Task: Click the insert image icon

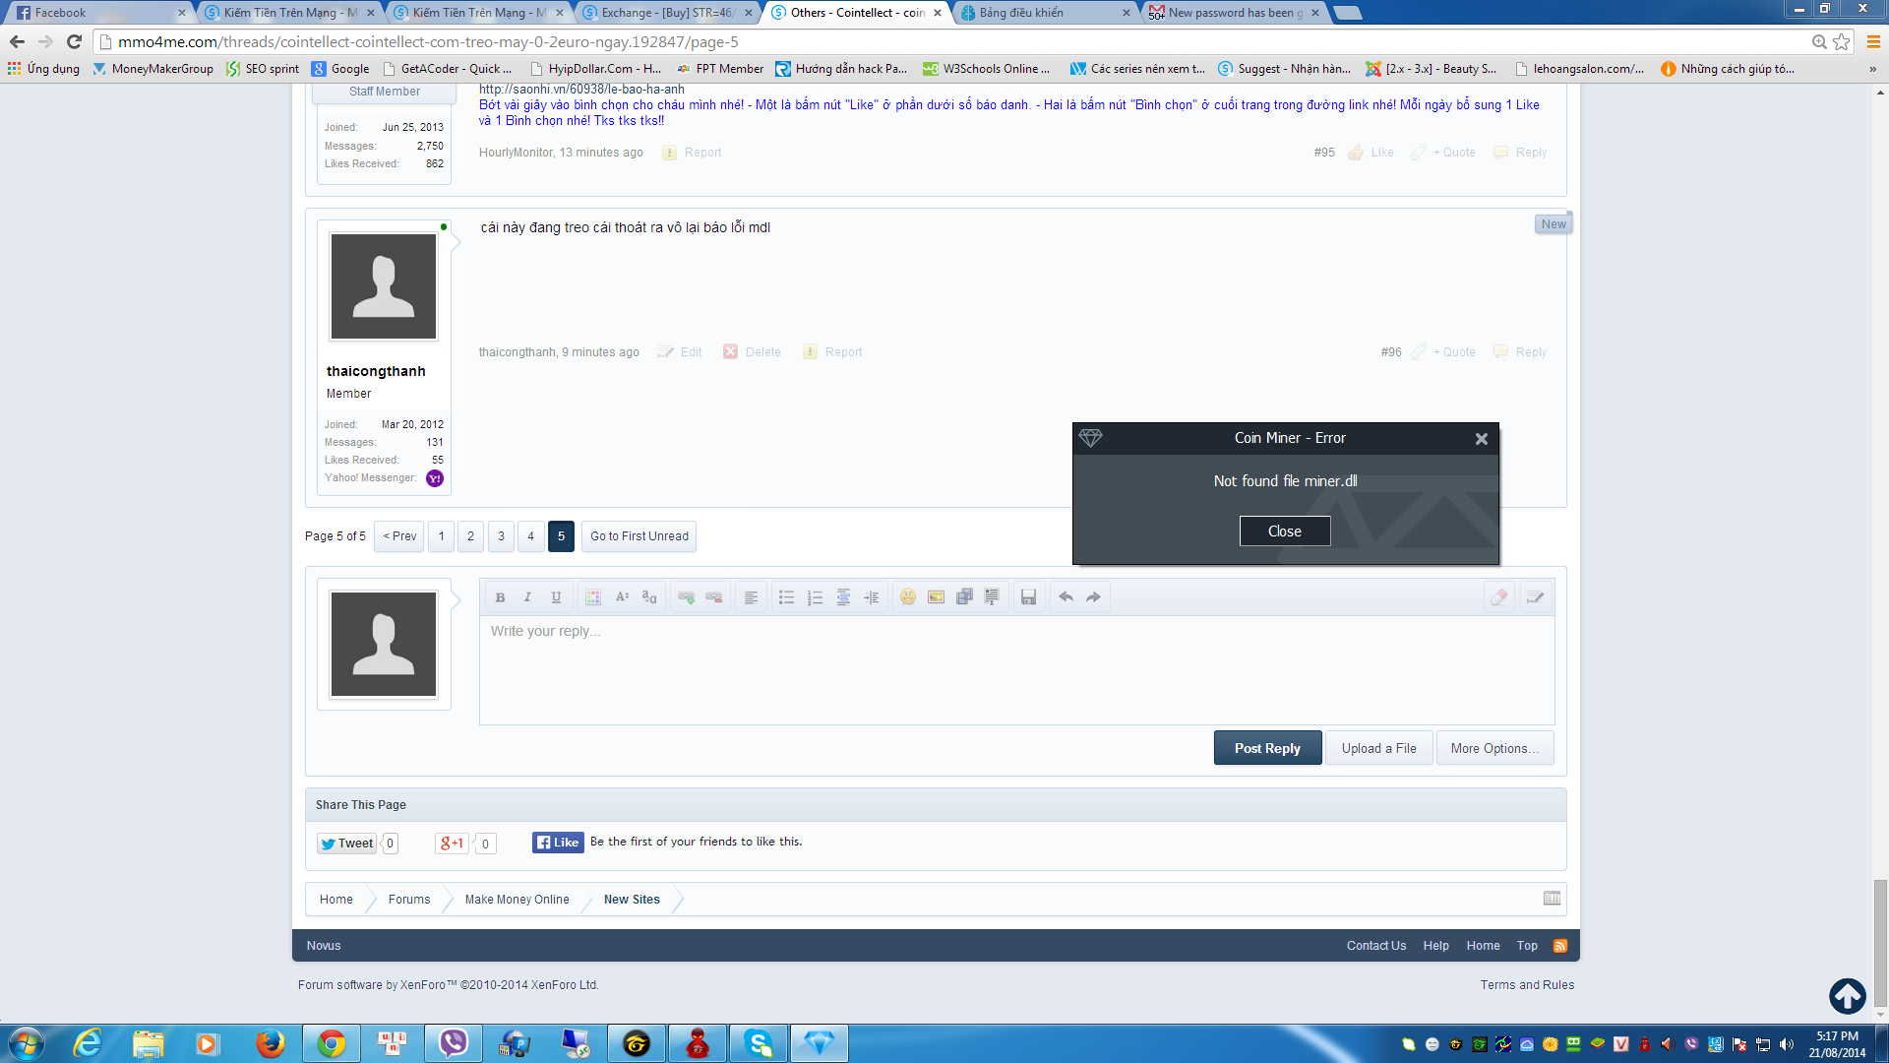Action: point(936,597)
